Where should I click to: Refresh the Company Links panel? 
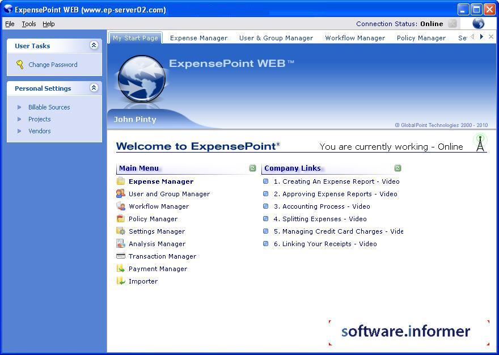click(x=397, y=168)
